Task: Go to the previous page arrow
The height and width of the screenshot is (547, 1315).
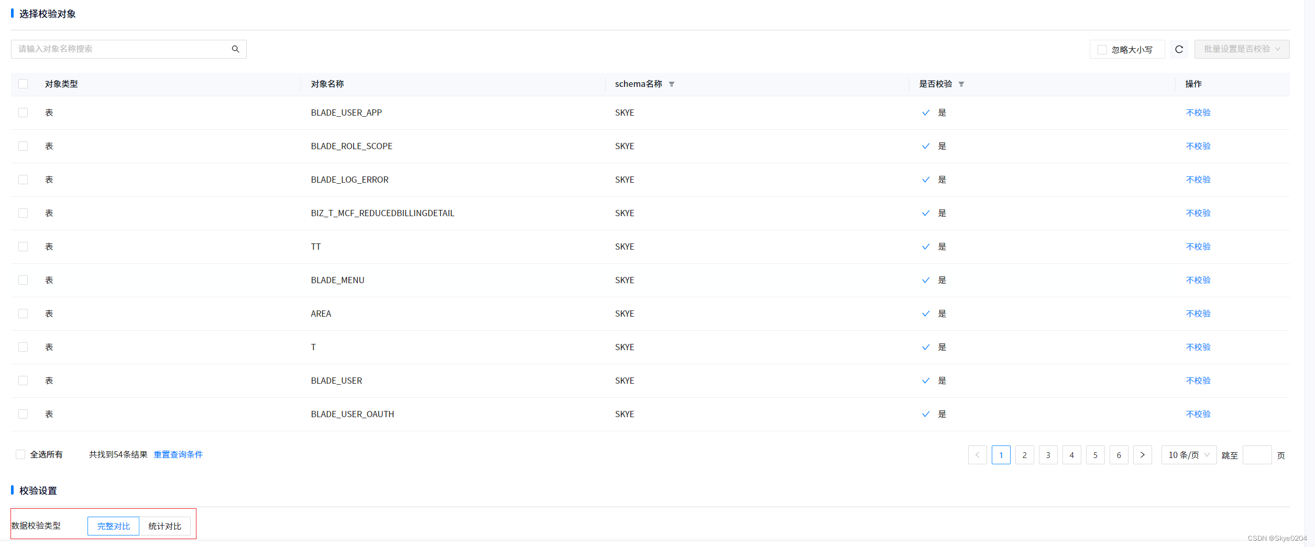Action: 977,455
